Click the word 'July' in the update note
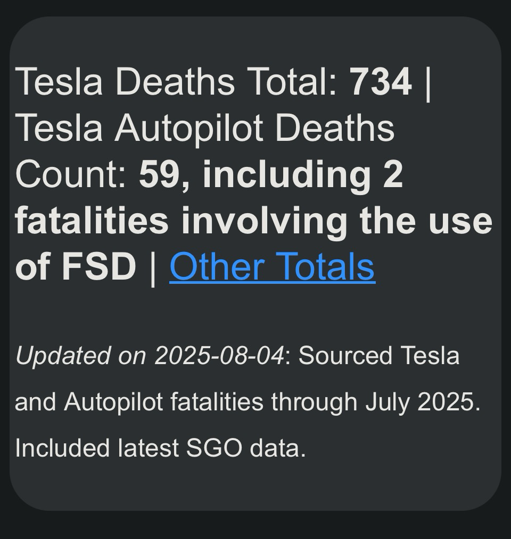Screen dimensions: 511x539 388,402
